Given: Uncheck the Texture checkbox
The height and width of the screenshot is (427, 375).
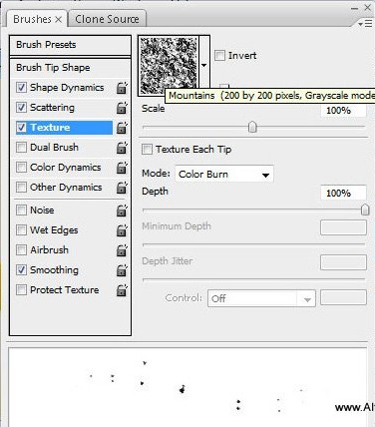Looking at the screenshot, I should [21, 128].
